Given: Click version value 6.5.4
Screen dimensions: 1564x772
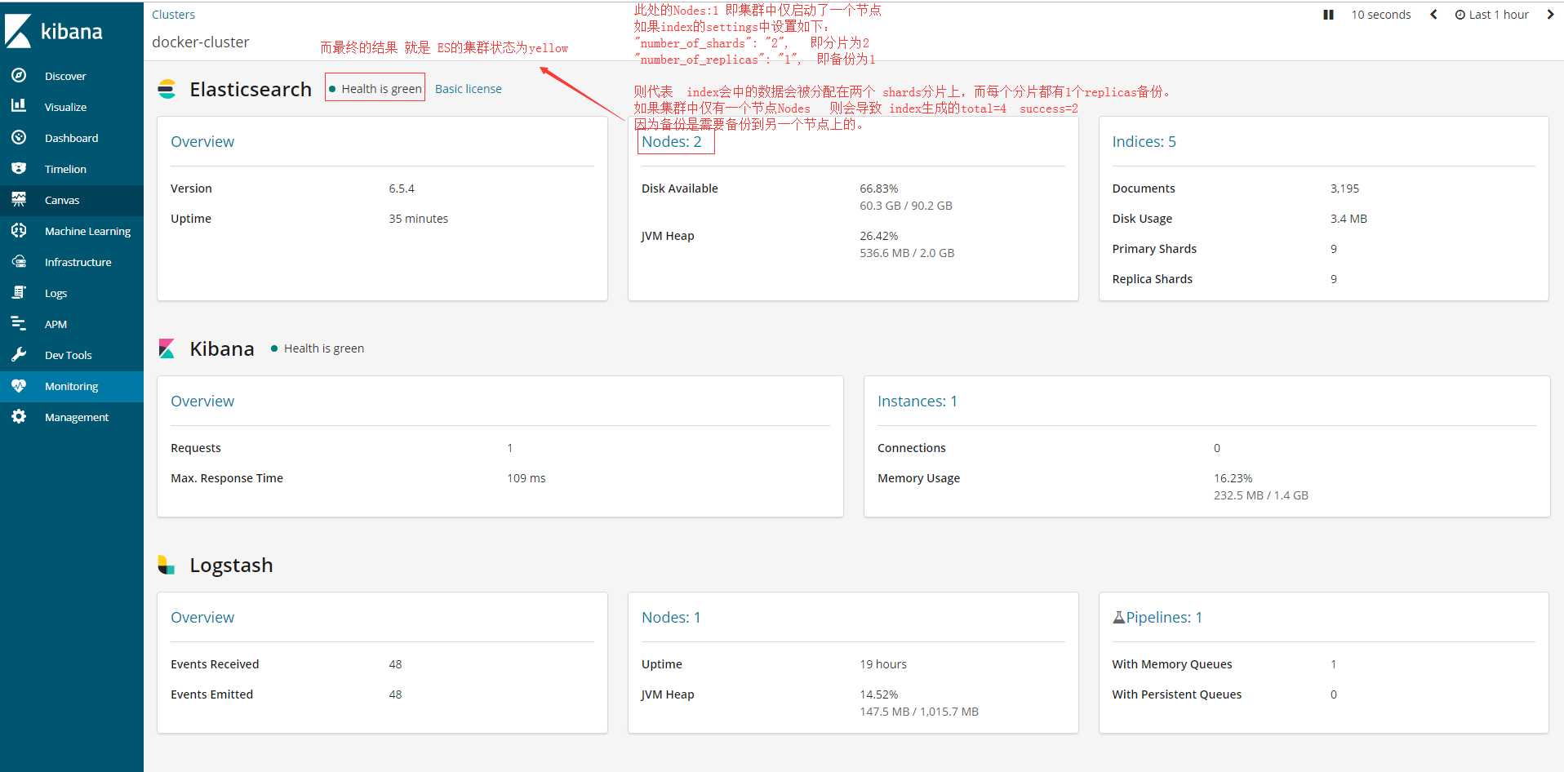Looking at the screenshot, I should coord(402,189).
